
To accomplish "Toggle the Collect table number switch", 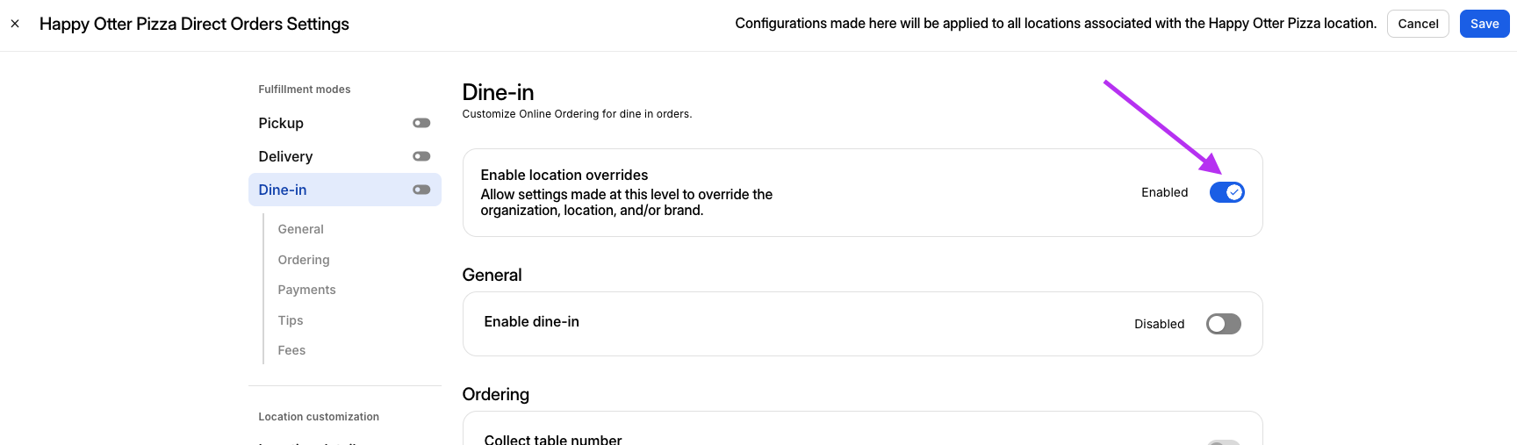I will pyautogui.click(x=1223, y=441).
